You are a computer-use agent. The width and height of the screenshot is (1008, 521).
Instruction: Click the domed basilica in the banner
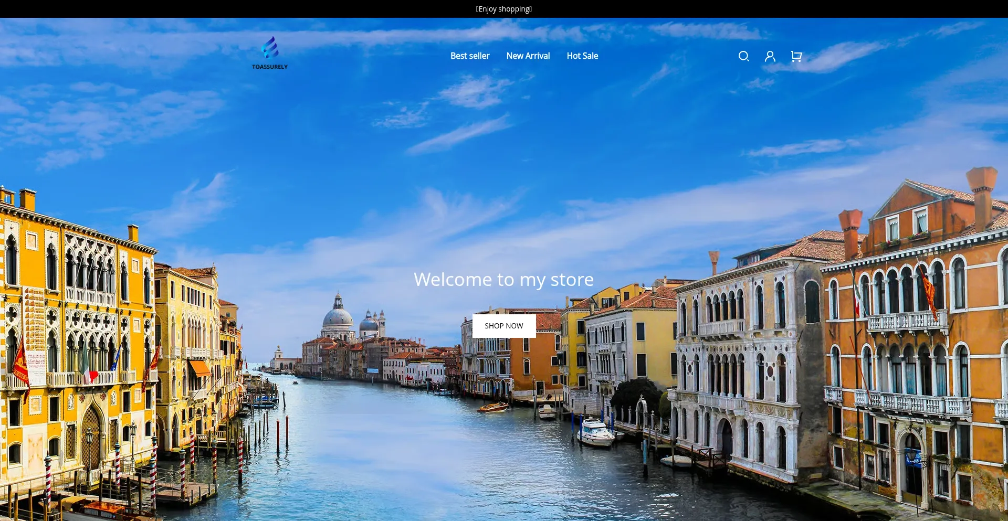click(338, 317)
